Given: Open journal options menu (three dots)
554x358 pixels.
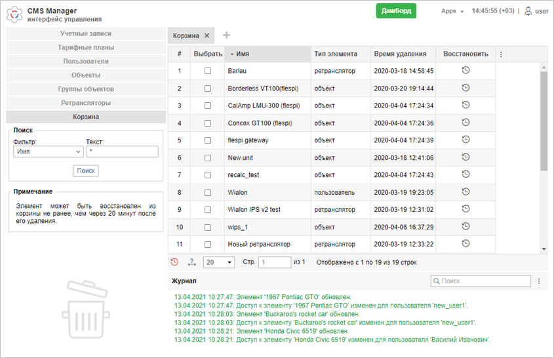Looking at the screenshot, I should [539, 281].
